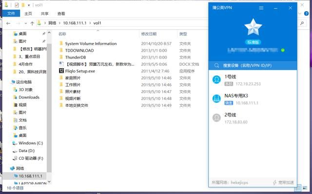Go up one folder level arrow
Viewport: 312px width, 194px height.
[32, 23]
